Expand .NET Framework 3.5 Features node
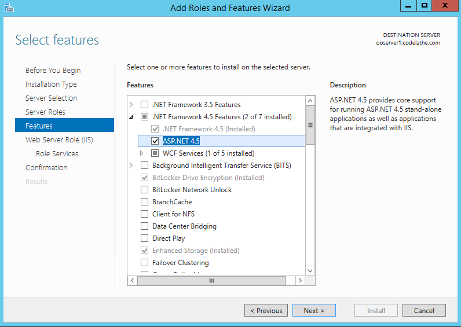Viewport: 461px width, 327px height. [131, 105]
